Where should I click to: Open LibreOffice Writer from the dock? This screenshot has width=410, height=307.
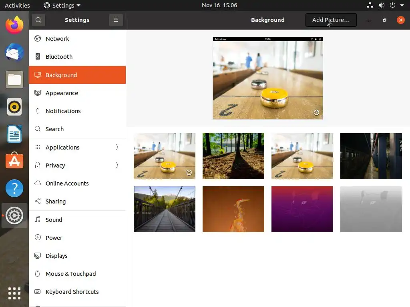click(14, 134)
